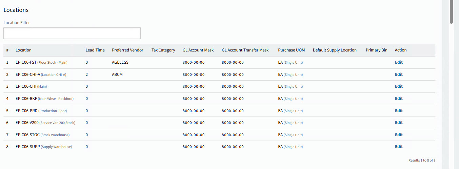This screenshot has height=169, width=459.
Task: Select EPIC06-RKF (Main Whse - Rockford) text
Action: (x=44, y=99)
